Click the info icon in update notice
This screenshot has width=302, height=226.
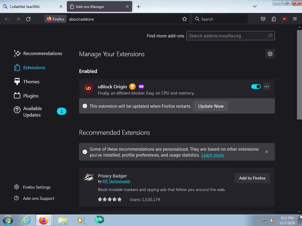[85, 106]
